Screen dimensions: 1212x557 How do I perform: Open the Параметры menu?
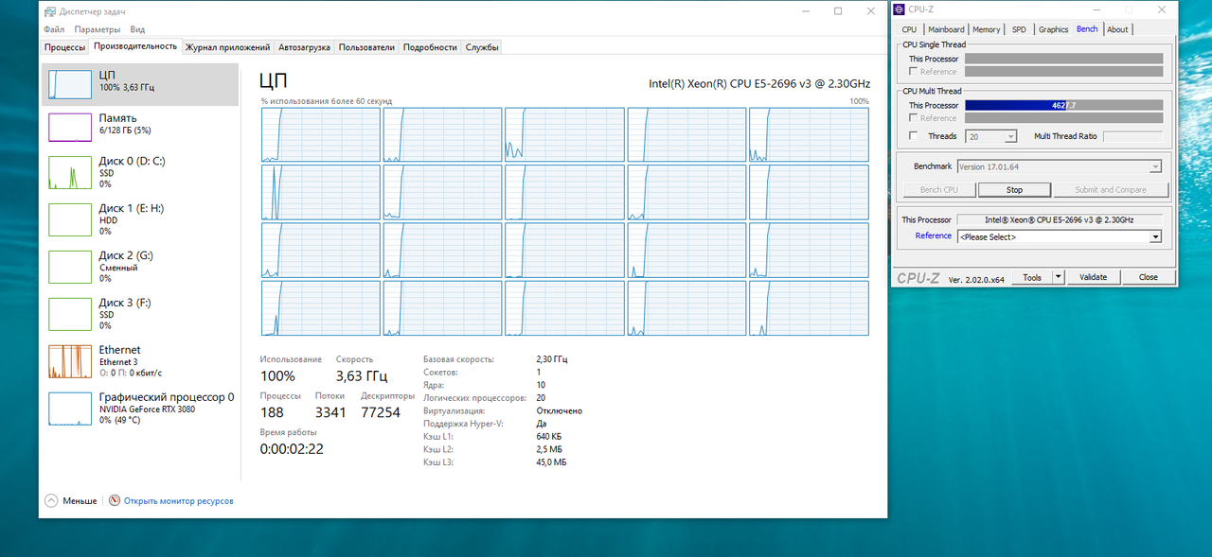pos(98,30)
